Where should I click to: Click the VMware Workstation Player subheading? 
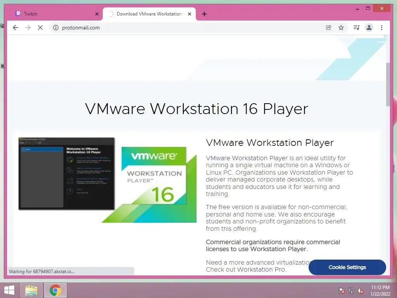click(x=270, y=143)
